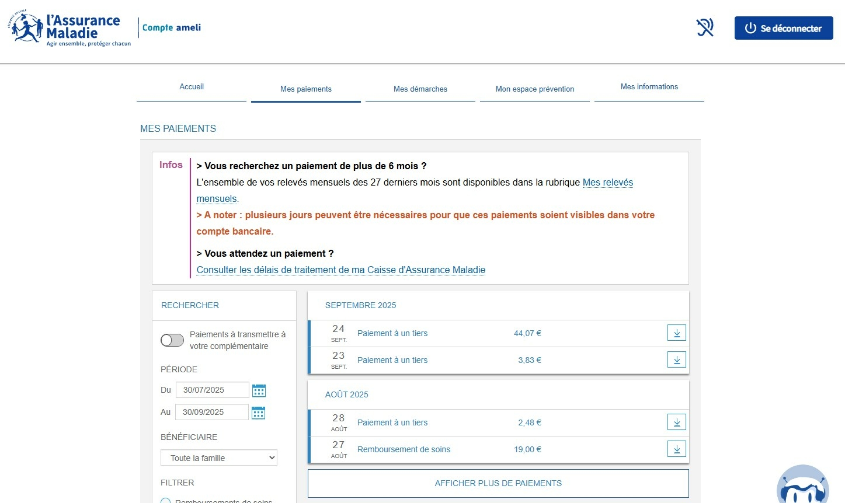Download the 23 Sept. 3,83 € payment statement
Screen dimensions: 845x503
[676, 360]
